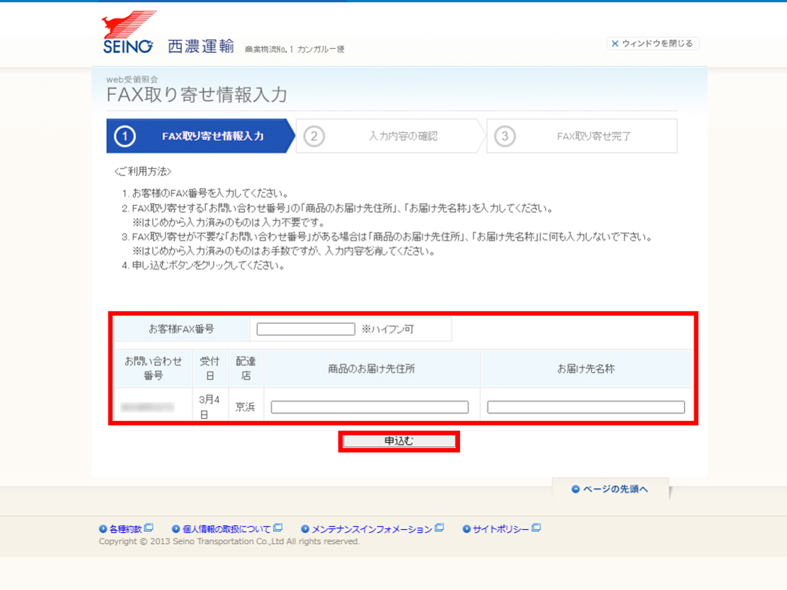This screenshot has width=787, height=590.
Task: Click the <ご利用方法> heading text
Action: (x=143, y=172)
